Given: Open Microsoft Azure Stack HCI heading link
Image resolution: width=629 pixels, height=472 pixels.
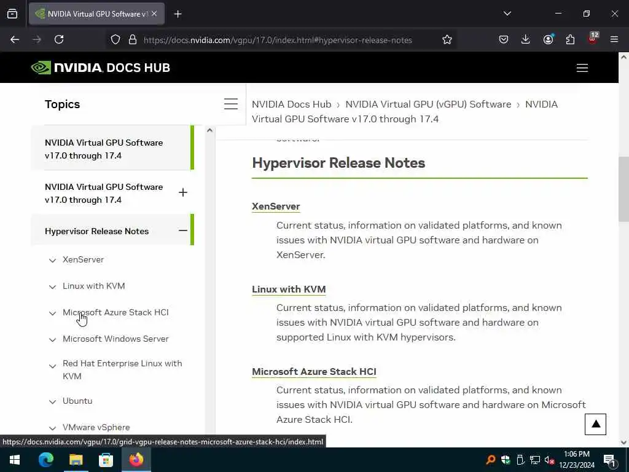Looking at the screenshot, I should (x=314, y=372).
